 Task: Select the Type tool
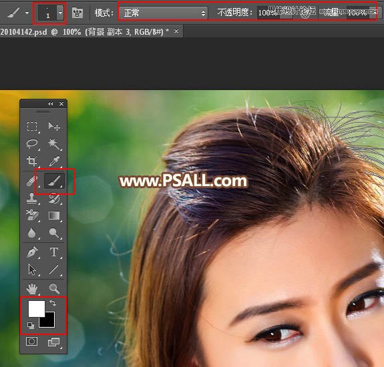pyautogui.click(x=54, y=252)
